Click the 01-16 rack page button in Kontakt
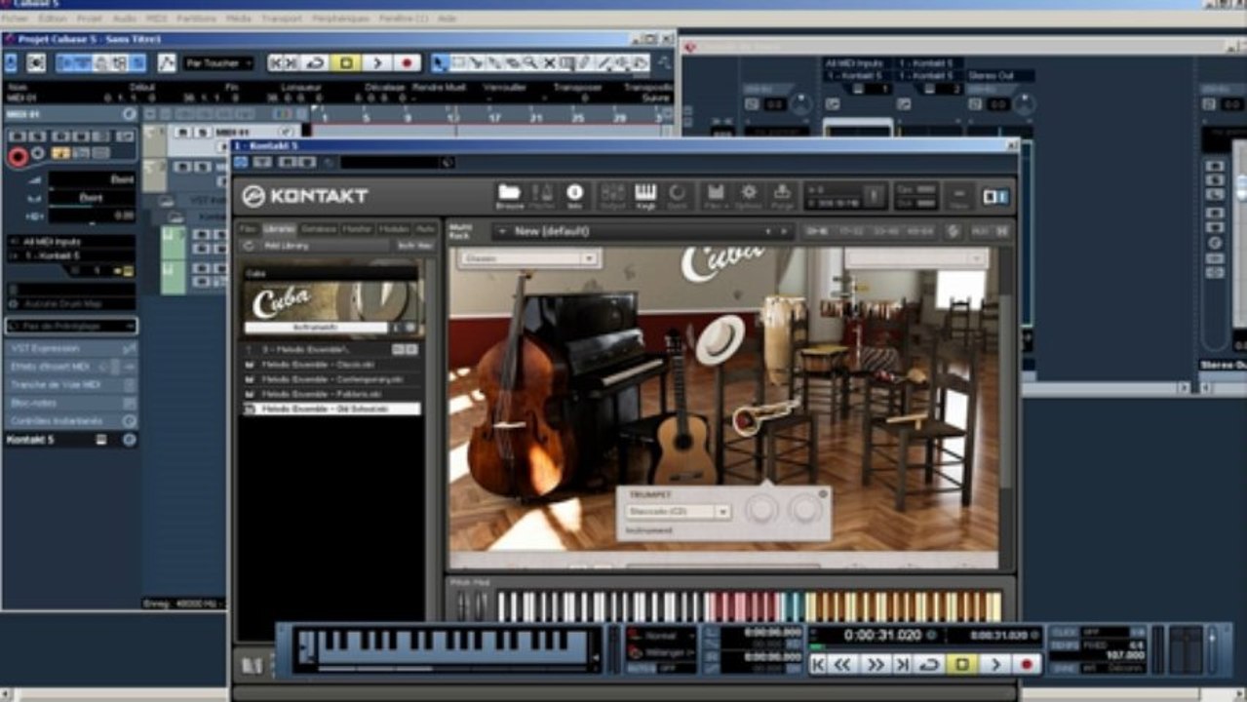Screen dimensions: 1247x702 (815, 231)
